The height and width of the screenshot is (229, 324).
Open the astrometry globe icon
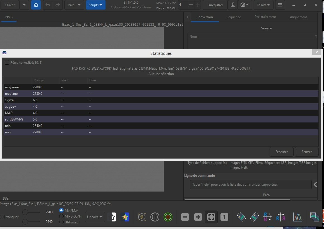click(x=155, y=217)
